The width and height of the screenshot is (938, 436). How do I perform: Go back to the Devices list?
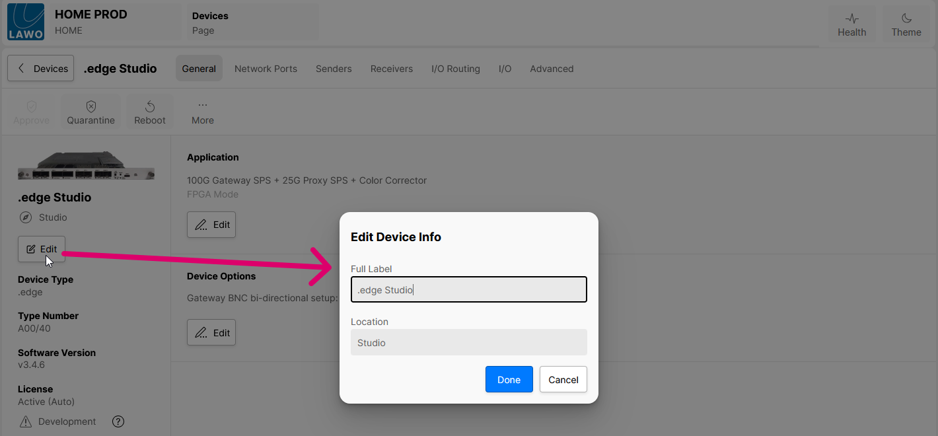pos(41,69)
